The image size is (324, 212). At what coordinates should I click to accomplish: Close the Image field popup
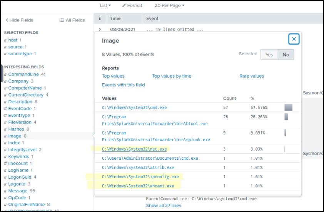294,39
